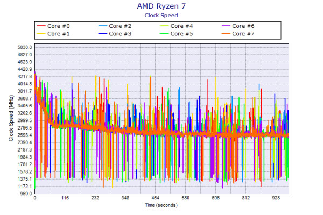Click the 116 x-axis tick label

(65, 198)
